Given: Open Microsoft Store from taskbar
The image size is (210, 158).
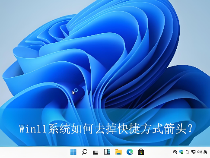Looking at the screenshot, I should tap(141, 152).
